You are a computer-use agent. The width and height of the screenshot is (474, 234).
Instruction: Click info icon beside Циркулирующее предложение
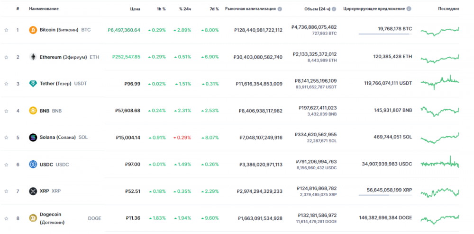tap(409, 9)
